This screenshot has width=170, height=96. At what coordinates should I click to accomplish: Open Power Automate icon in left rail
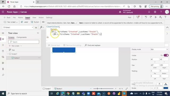click(3, 63)
